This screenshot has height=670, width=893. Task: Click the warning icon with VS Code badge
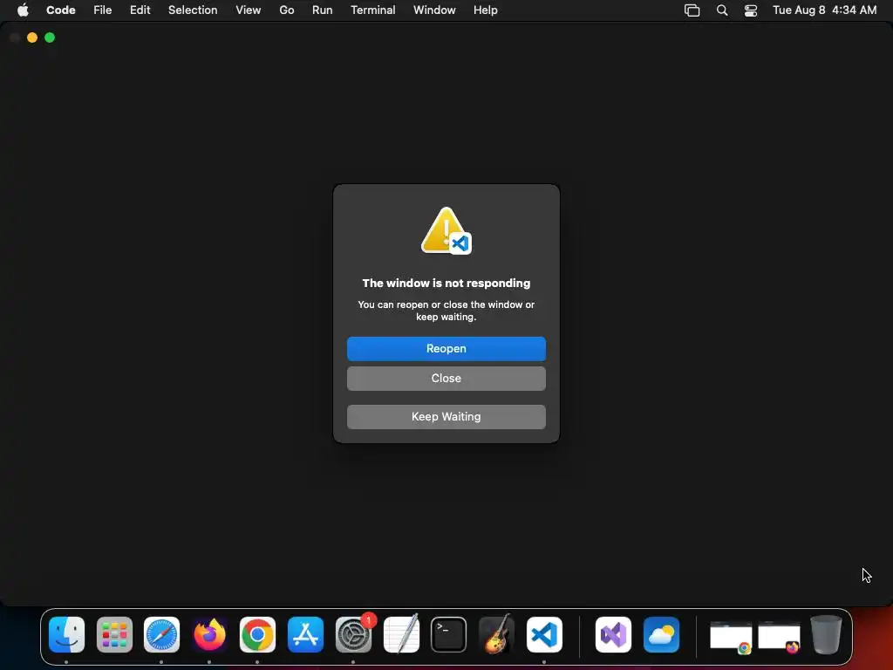(x=446, y=230)
